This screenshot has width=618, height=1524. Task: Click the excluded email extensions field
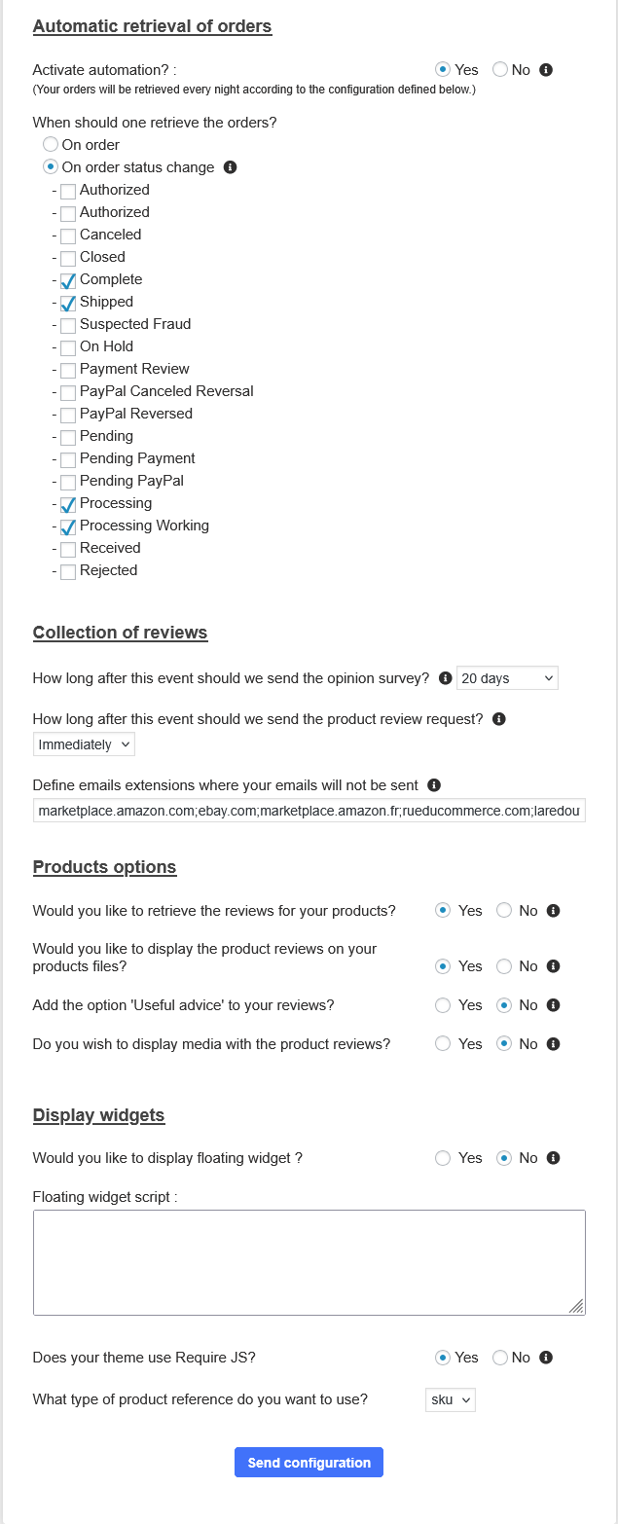pyautogui.click(x=309, y=811)
